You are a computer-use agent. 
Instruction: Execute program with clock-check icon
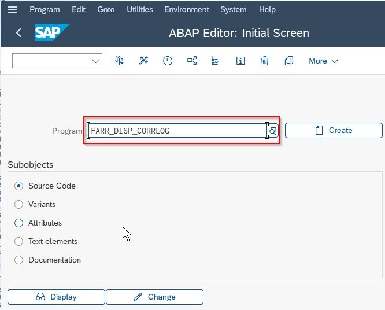click(x=168, y=61)
